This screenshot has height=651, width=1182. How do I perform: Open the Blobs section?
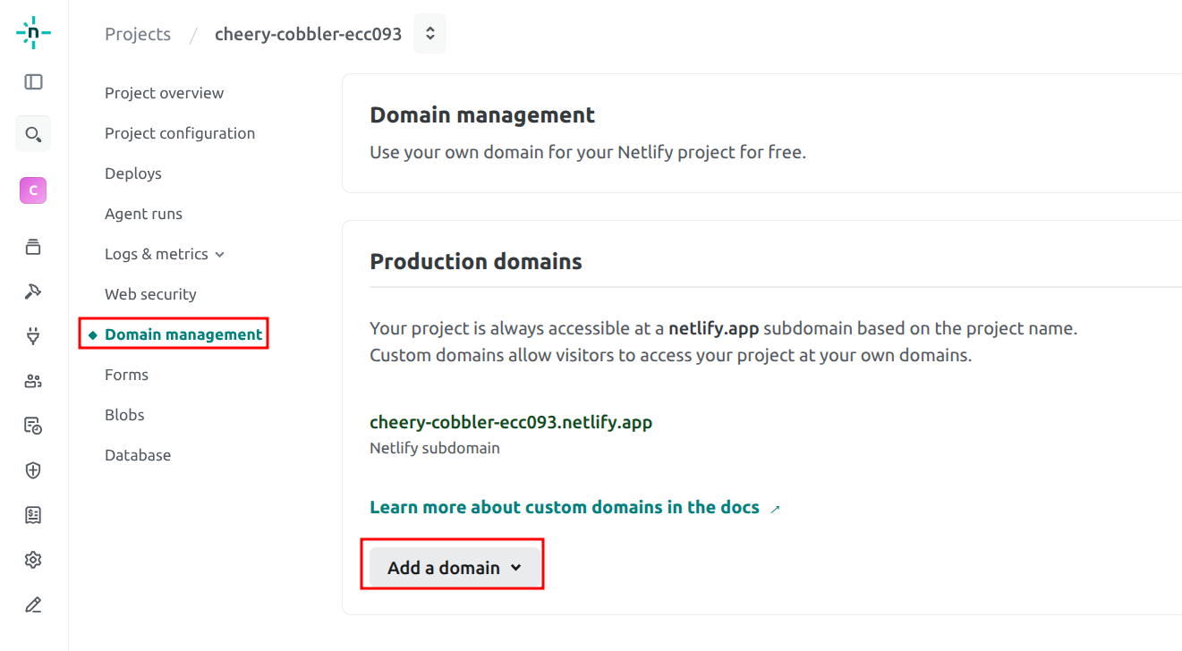(x=124, y=415)
